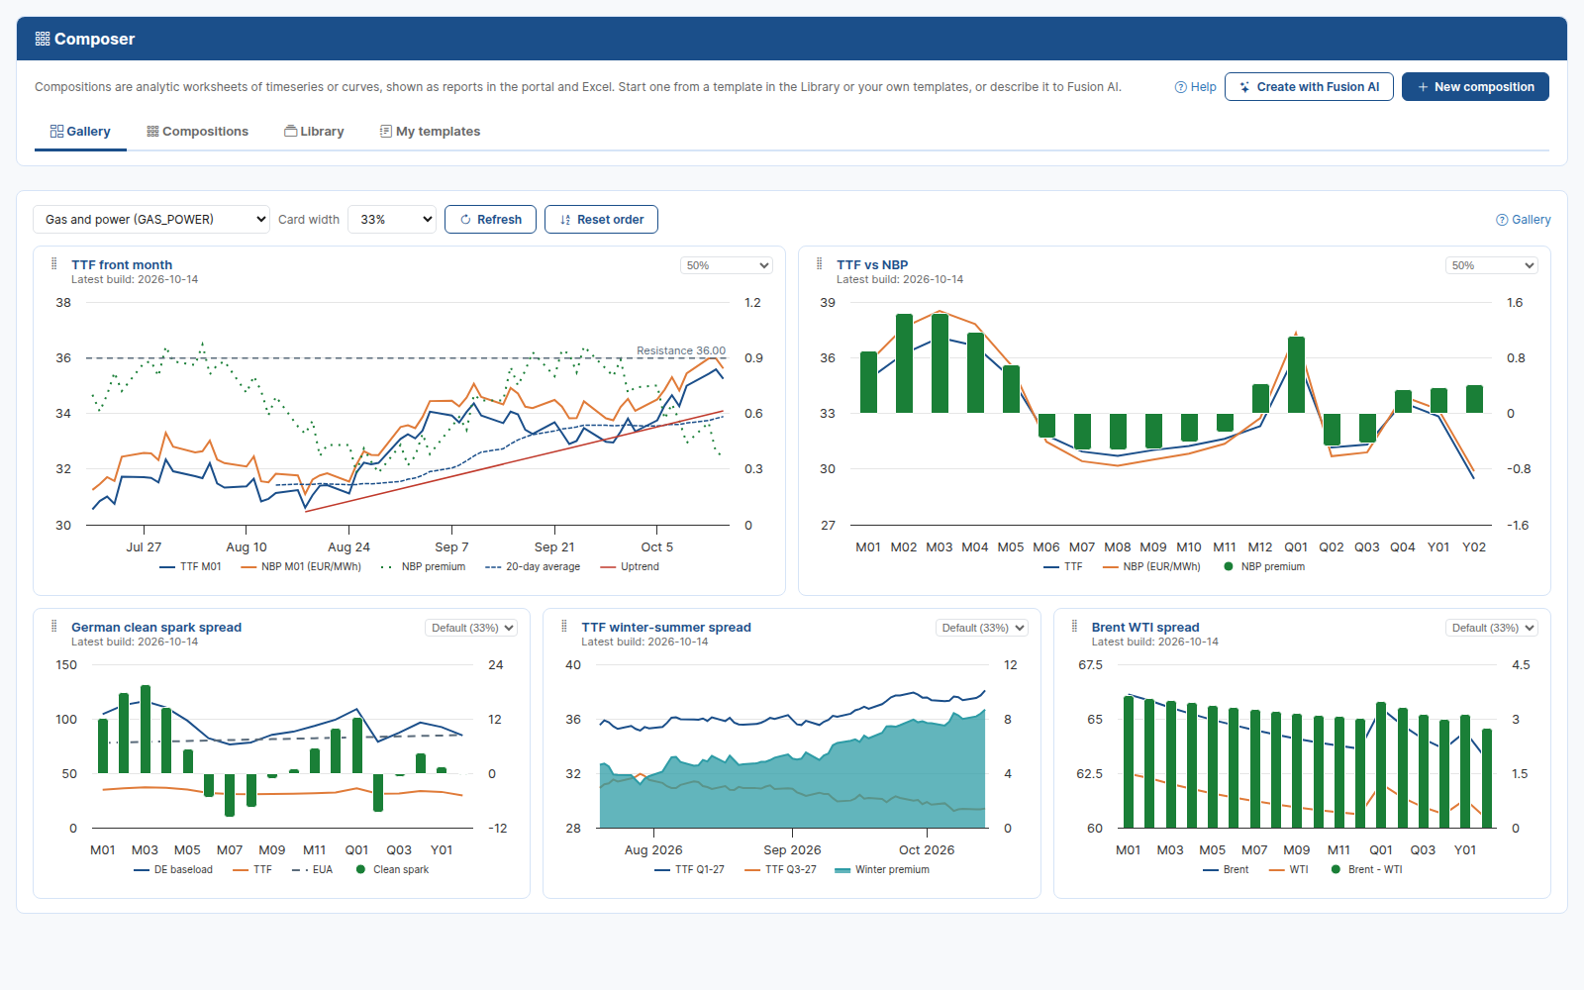Screen dimensions: 1584x990
Task: Toggle TTF Q3-27 legend entry
Action: 780,870
